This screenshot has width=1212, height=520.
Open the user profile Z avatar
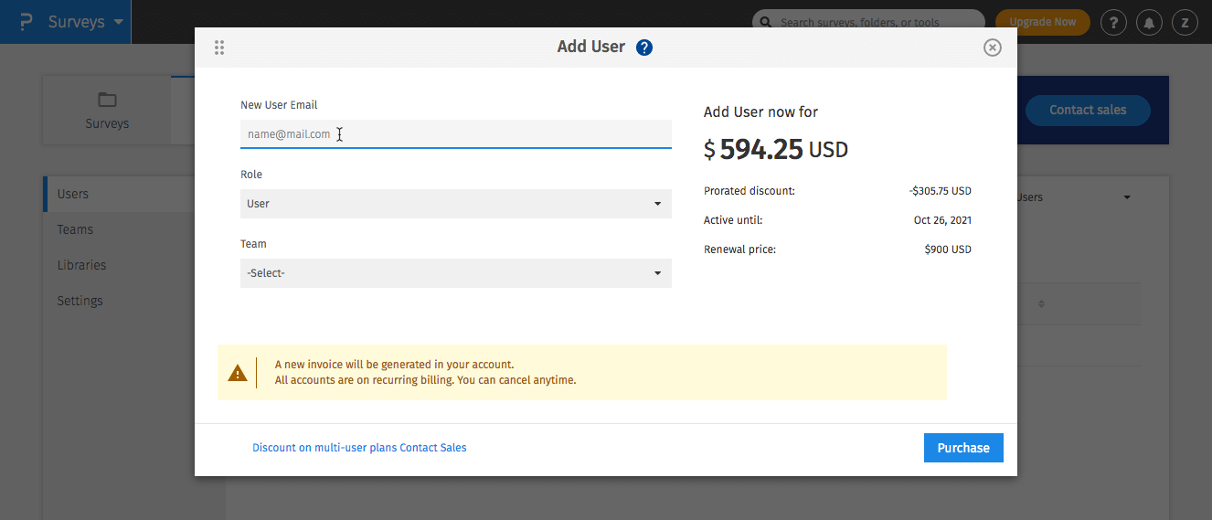(1185, 23)
